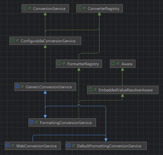Select the FormatterRegistry node
Viewport: 163px width, 155px height.
pyautogui.click(x=79, y=64)
